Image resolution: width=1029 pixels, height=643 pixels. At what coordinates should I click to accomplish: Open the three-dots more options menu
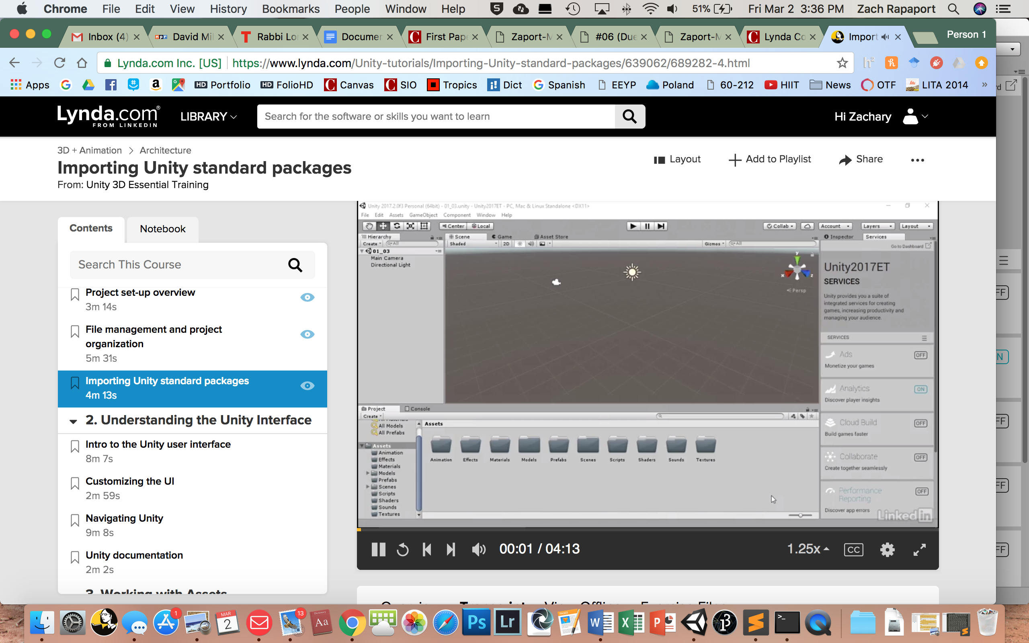pos(917,160)
